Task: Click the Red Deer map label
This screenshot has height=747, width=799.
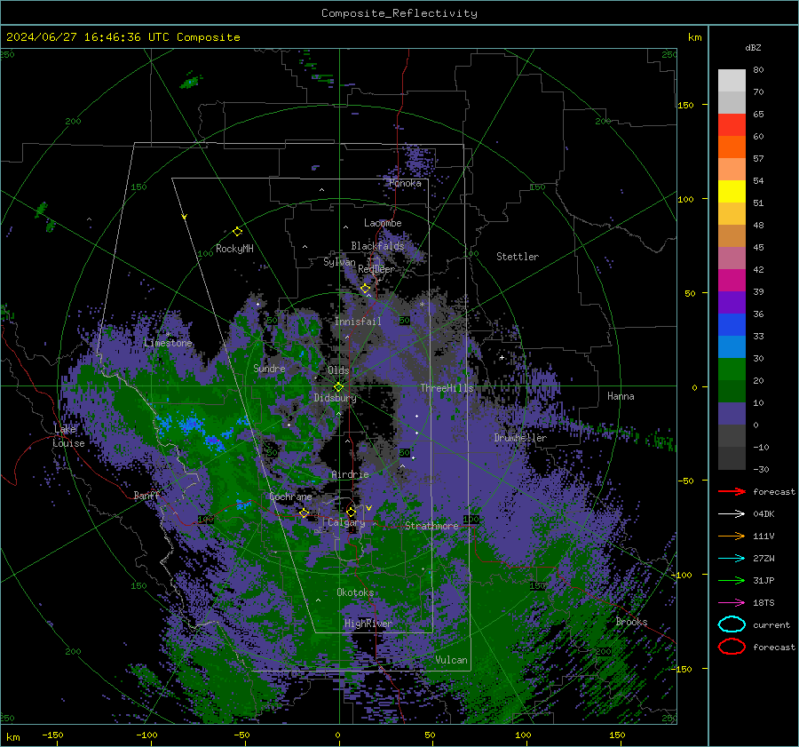Action: pyautogui.click(x=376, y=269)
